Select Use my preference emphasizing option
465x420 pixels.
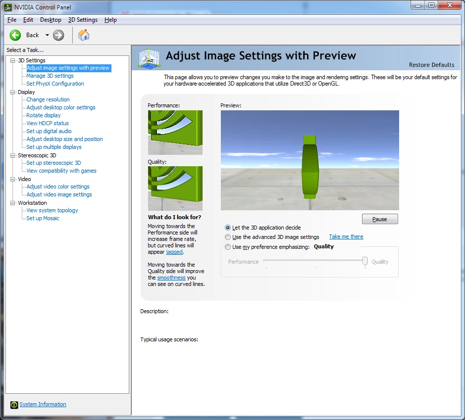tap(228, 247)
